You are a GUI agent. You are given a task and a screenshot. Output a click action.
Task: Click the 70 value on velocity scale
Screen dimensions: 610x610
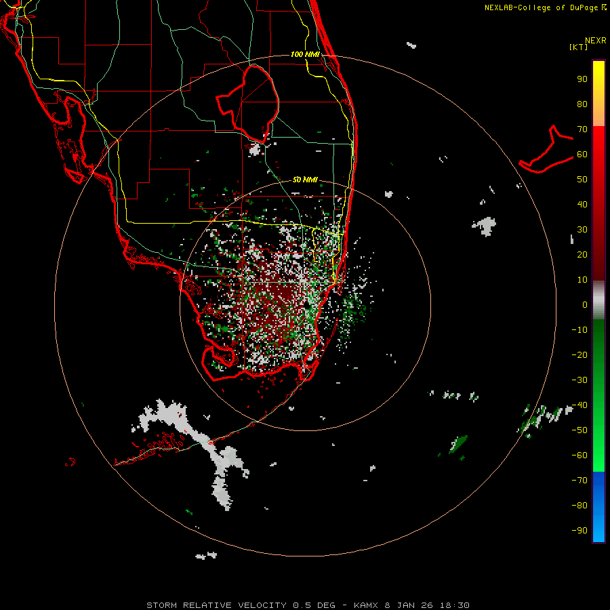(x=582, y=129)
